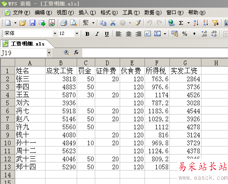
Task: Select row 5 header
Action: (x=8, y=103)
